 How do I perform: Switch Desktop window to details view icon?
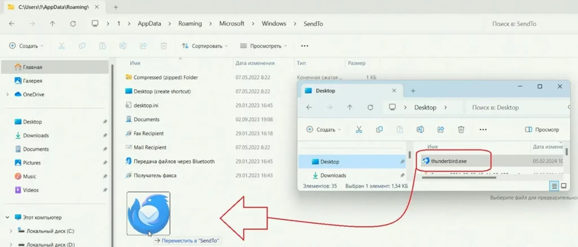click(554, 186)
